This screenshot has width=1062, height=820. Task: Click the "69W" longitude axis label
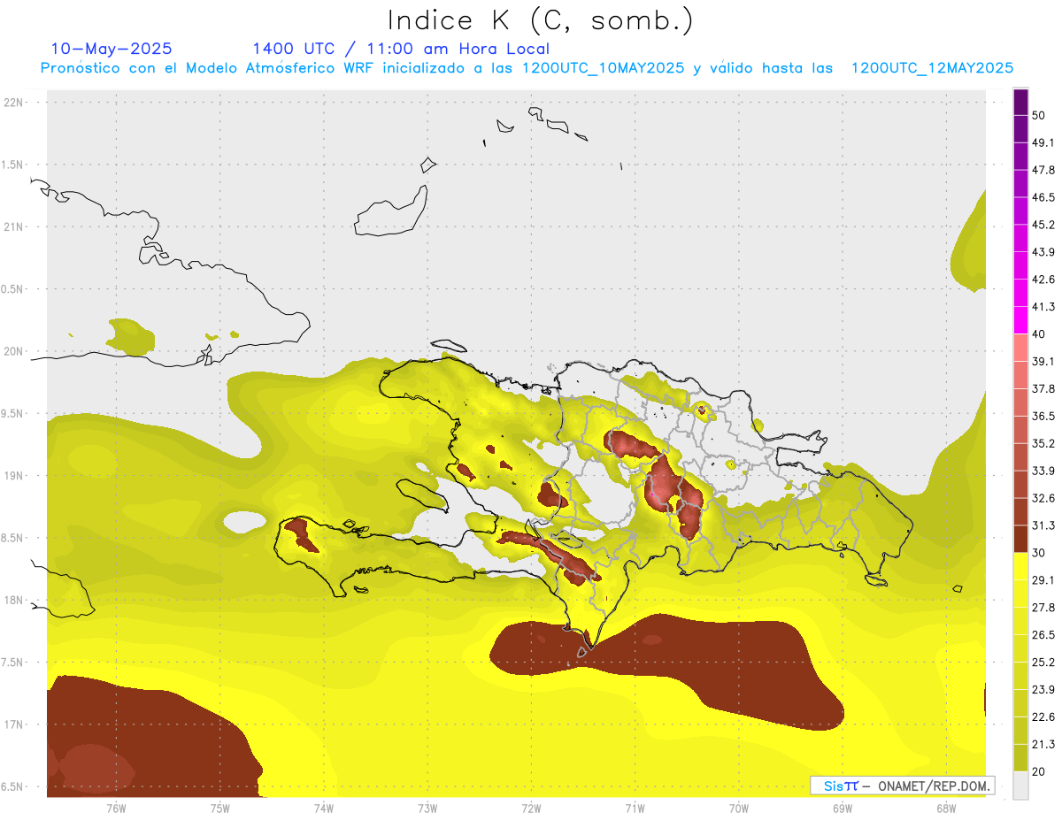coord(843,809)
